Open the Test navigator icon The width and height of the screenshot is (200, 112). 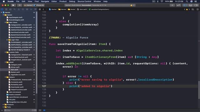click(23, 9)
